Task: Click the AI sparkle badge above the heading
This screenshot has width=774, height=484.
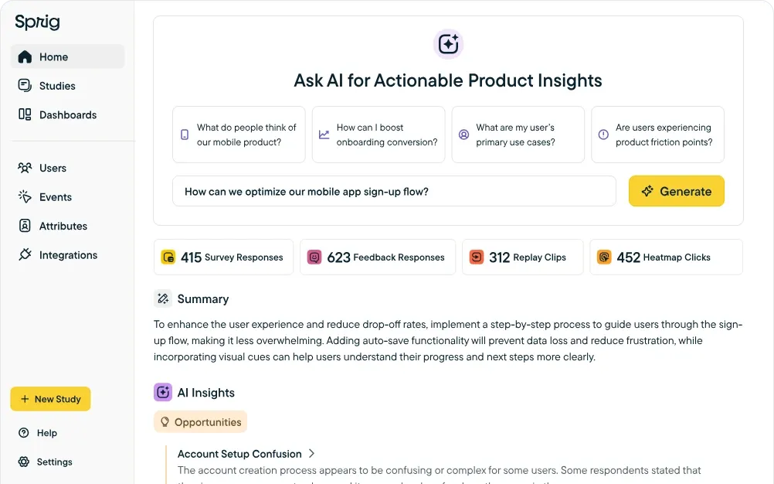Action: coord(448,44)
